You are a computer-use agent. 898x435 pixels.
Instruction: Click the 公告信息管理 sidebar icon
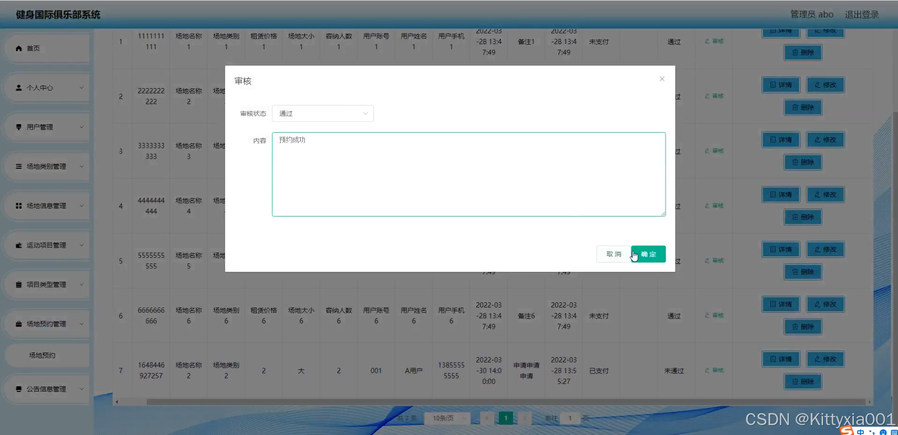(x=18, y=389)
